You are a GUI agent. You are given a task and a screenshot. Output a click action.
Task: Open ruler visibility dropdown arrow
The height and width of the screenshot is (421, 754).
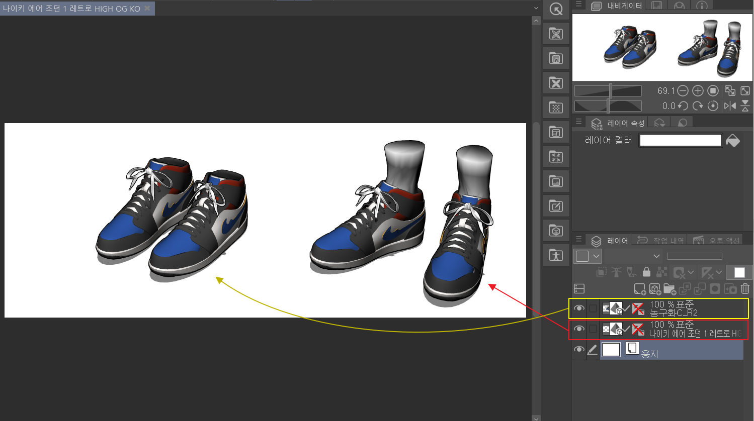(719, 272)
